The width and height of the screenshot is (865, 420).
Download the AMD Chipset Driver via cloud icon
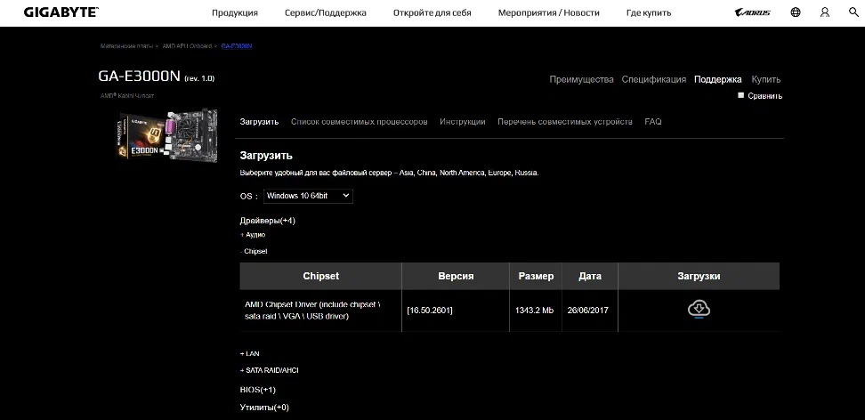coord(699,309)
